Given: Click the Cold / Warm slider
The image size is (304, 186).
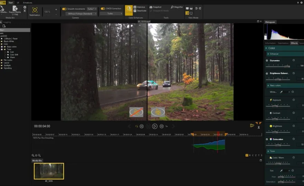Looking at the screenshot, I should [278, 164].
